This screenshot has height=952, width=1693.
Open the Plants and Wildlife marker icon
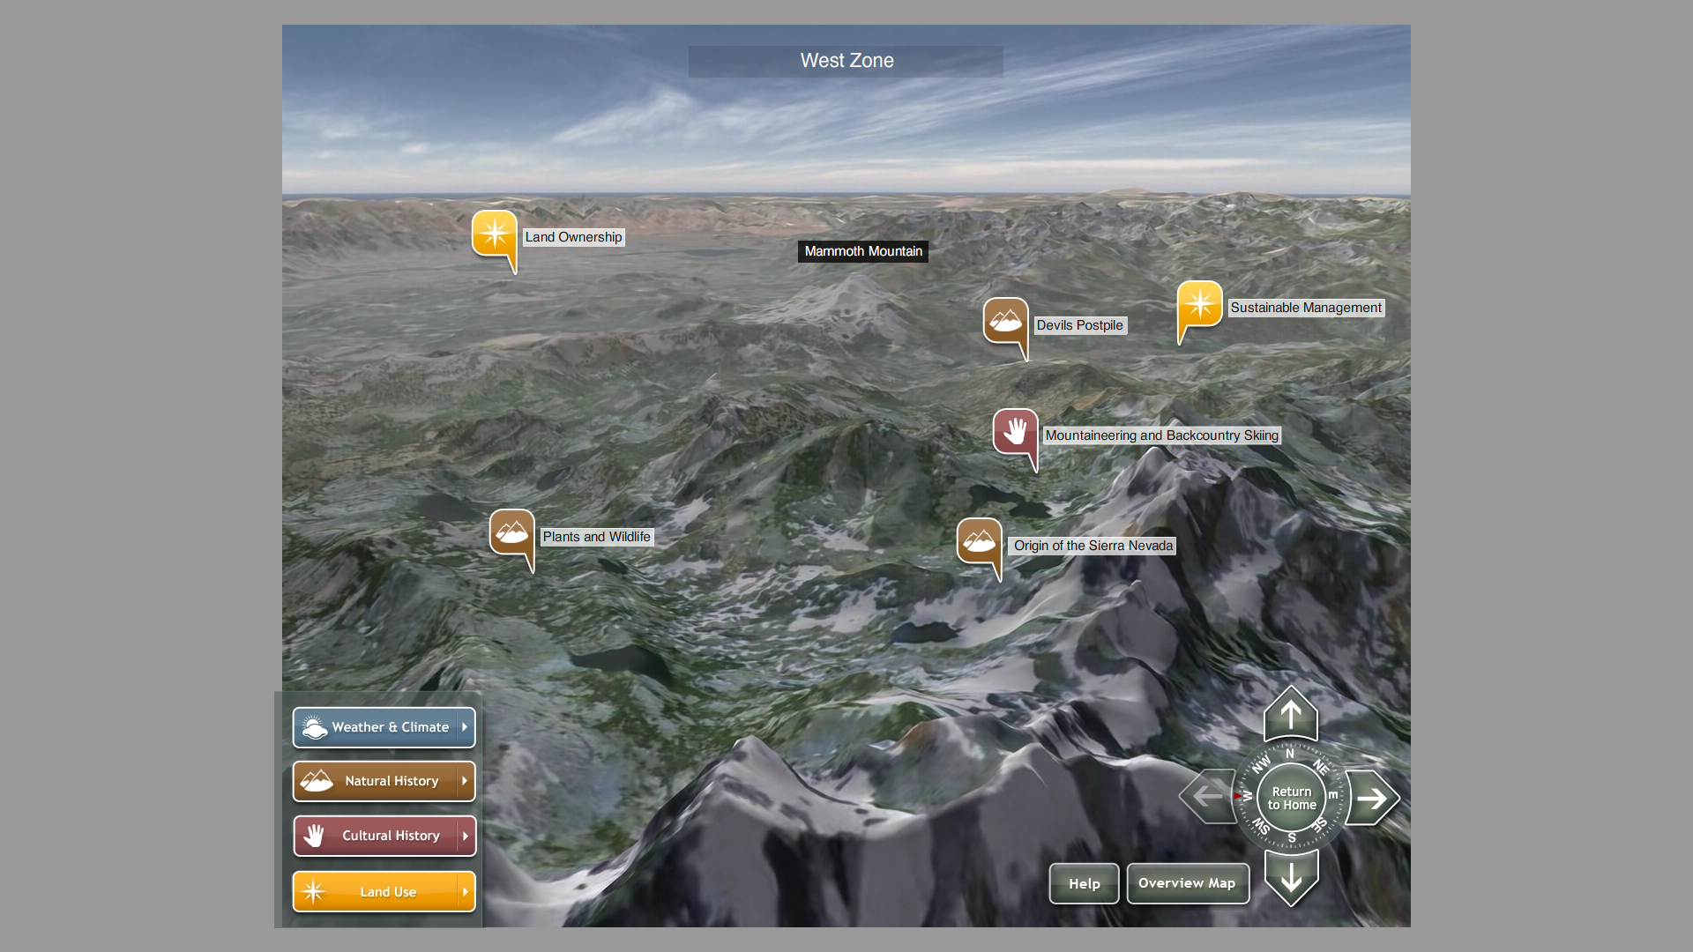(511, 532)
